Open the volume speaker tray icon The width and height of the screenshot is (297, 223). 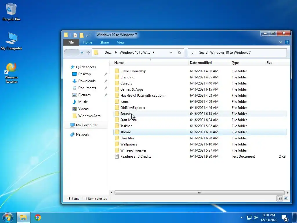256,217
